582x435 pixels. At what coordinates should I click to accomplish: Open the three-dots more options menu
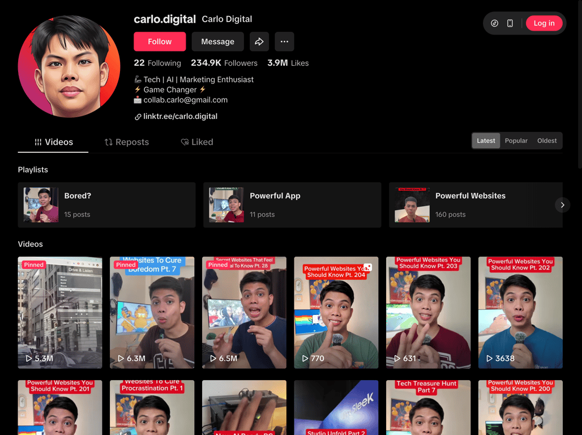click(x=284, y=41)
